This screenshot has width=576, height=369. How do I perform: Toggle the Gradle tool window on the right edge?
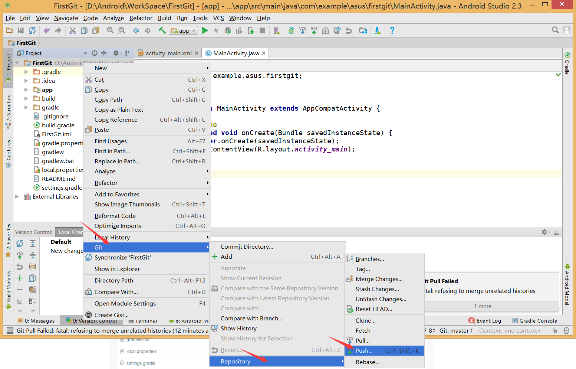tap(567, 63)
